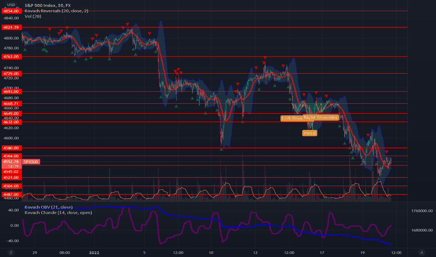Click the 4763.00 horizontal line price label
The height and width of the screenshot is (257, 436).
(x=11, y=57)
